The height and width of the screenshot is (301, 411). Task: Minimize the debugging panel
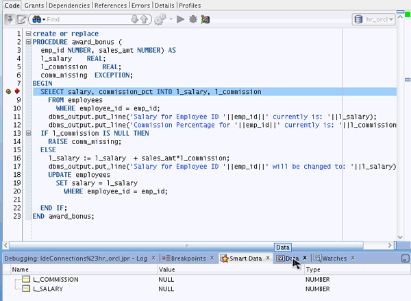coord(405,258)
